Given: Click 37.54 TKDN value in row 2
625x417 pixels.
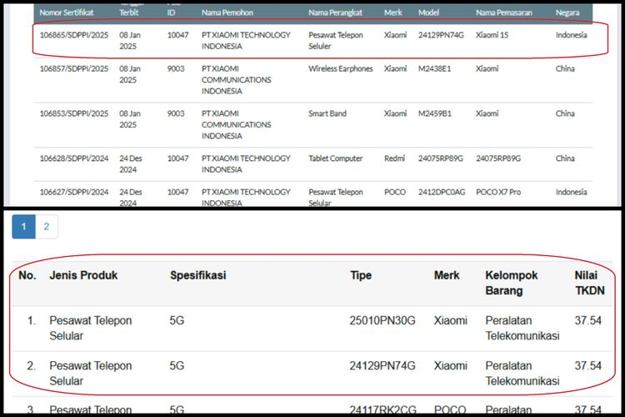Looking at the screenshot, I should [x=588, y=366].
